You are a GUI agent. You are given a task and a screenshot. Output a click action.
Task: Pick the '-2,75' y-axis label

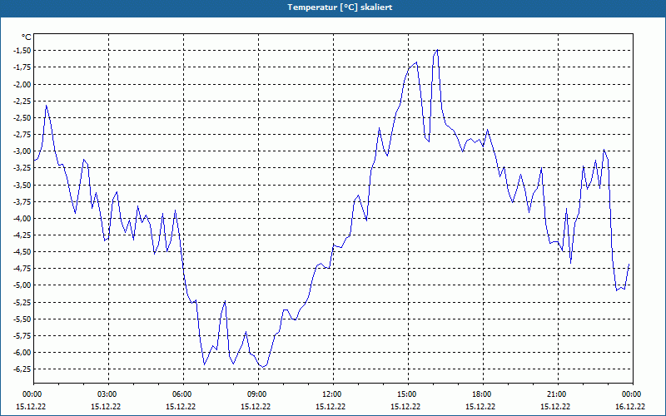click(x=23, y=134)
